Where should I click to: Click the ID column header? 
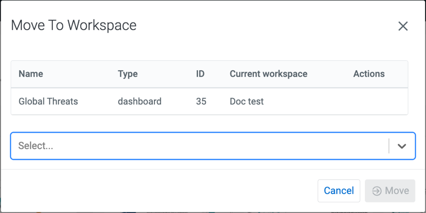click(200, 74)
